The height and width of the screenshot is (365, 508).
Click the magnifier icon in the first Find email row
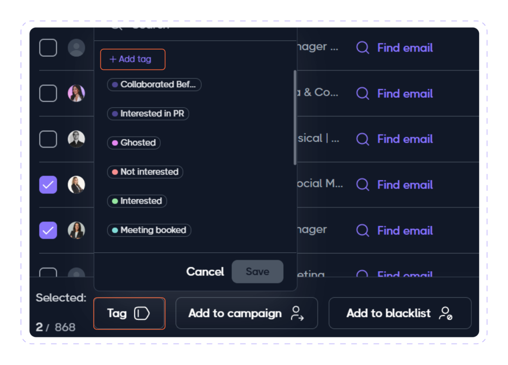(363, 48)
